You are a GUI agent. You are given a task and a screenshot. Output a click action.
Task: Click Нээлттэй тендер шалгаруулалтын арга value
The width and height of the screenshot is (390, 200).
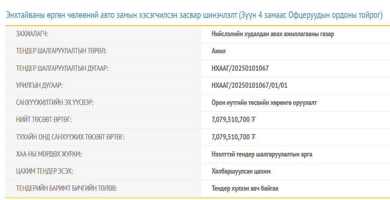click(x=262, y=154)
